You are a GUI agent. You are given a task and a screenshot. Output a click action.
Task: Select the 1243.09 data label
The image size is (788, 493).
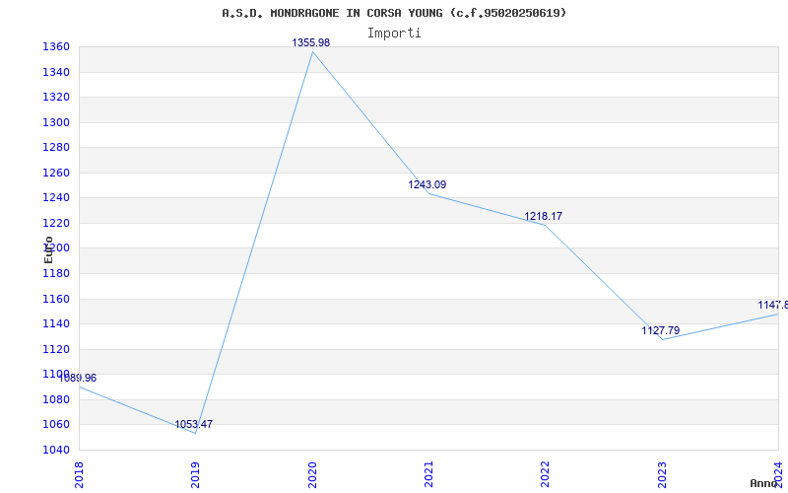pos(427,184)
